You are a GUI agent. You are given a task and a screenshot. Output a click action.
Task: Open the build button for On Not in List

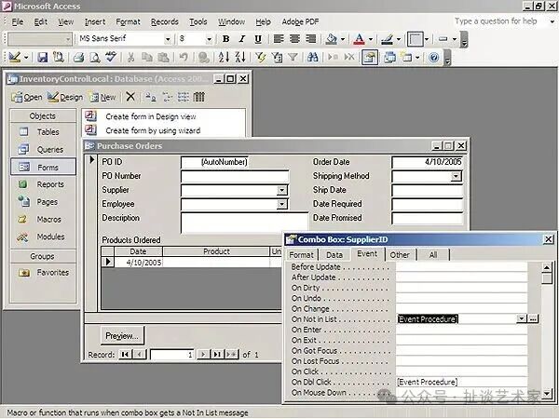click(x=533, y=318)
